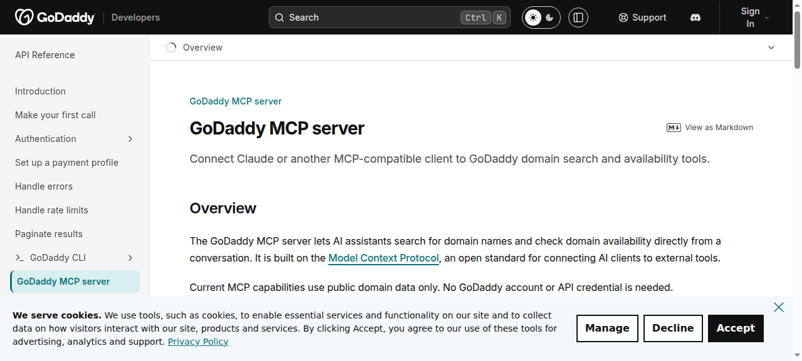
Task: Expand the Overview table of contents chevron
Action: point(771,48)
